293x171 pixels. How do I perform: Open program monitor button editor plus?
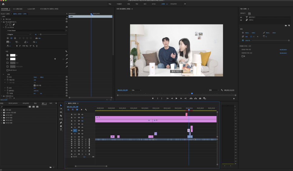click(x=234, y=98)
